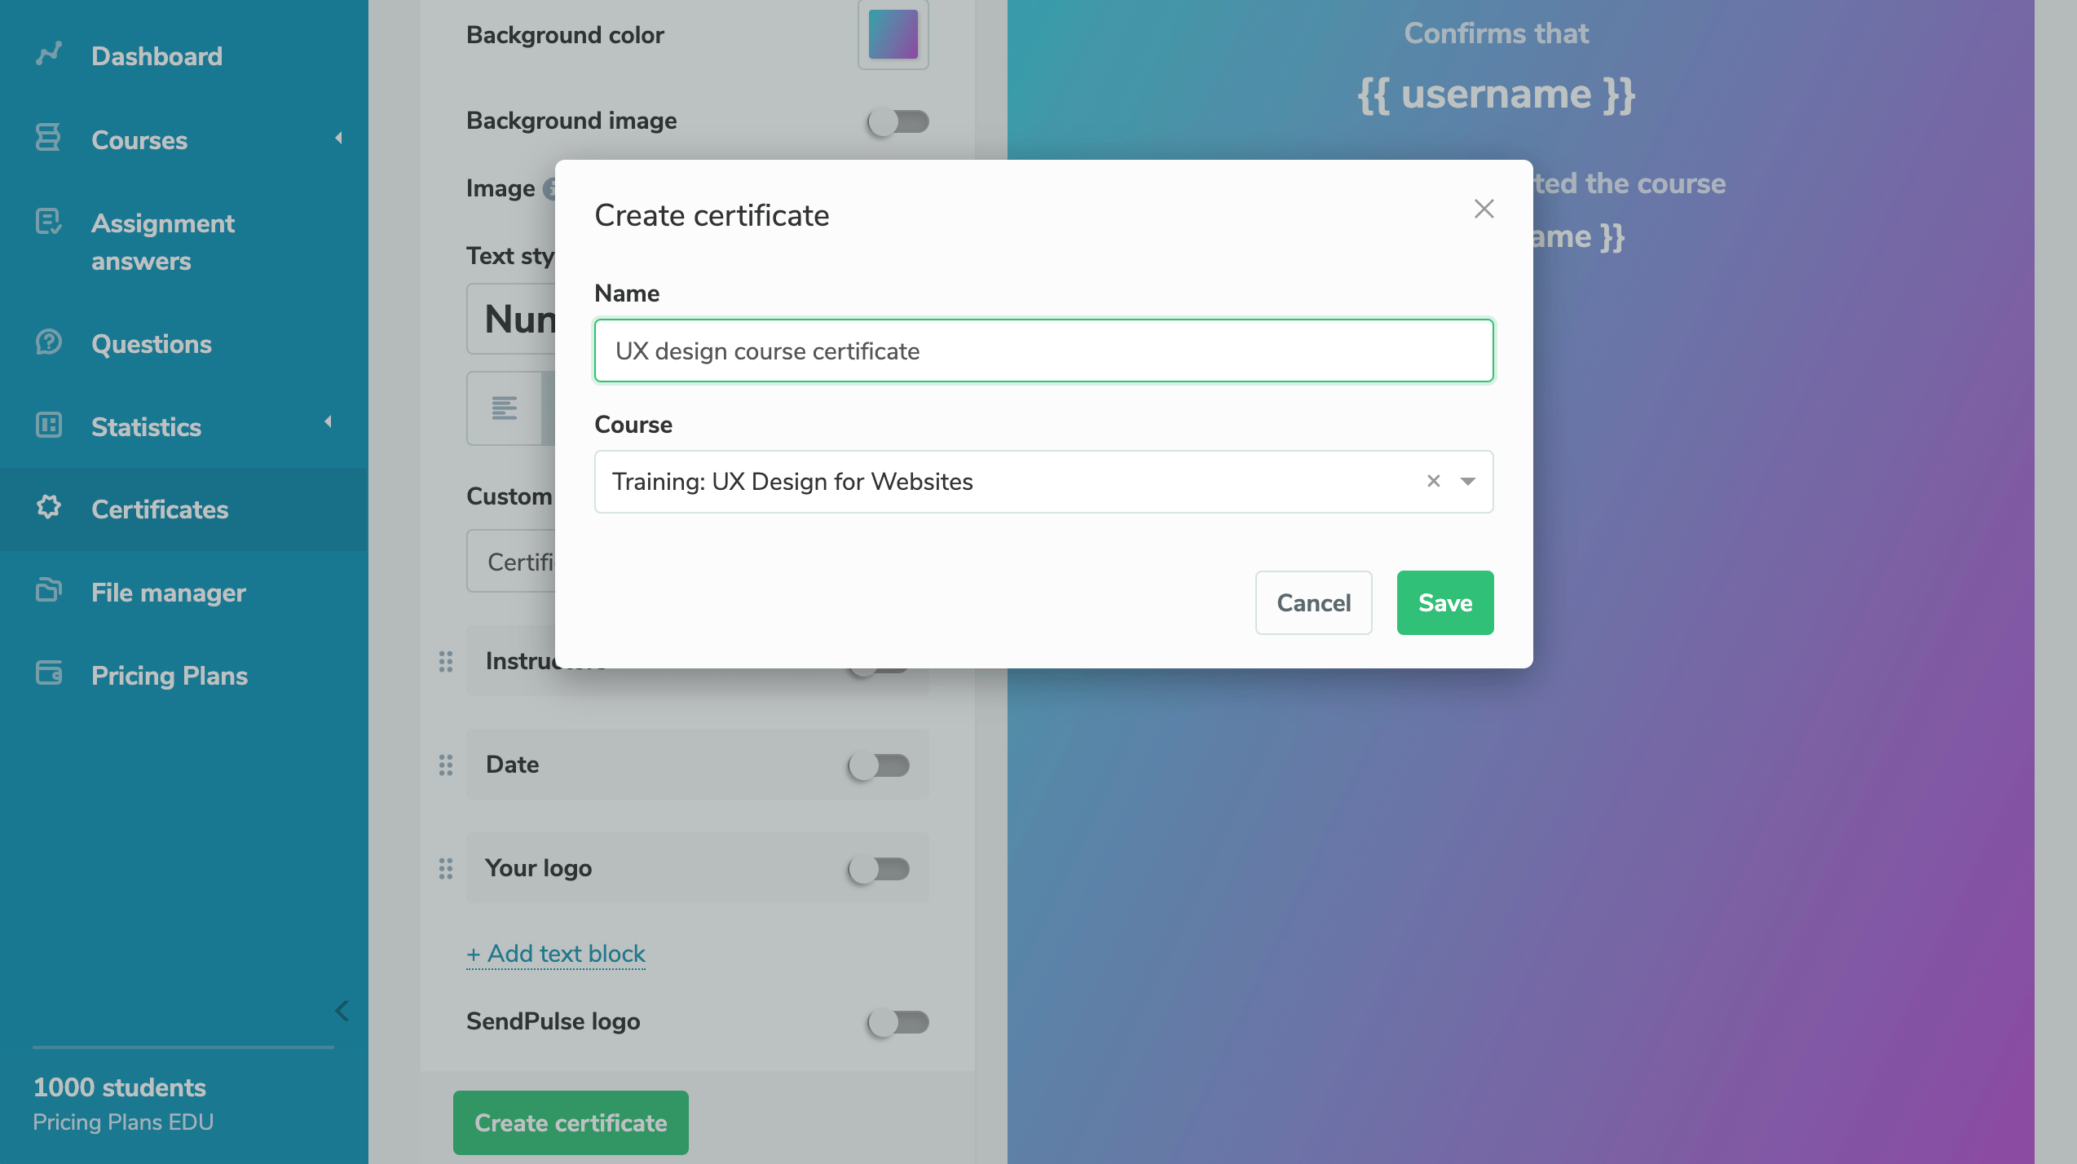Image resolution: width=2077 pixels, height=1164 pixels.
Task: Expand the Statistics submenu arrow
Action: (328, 422)
